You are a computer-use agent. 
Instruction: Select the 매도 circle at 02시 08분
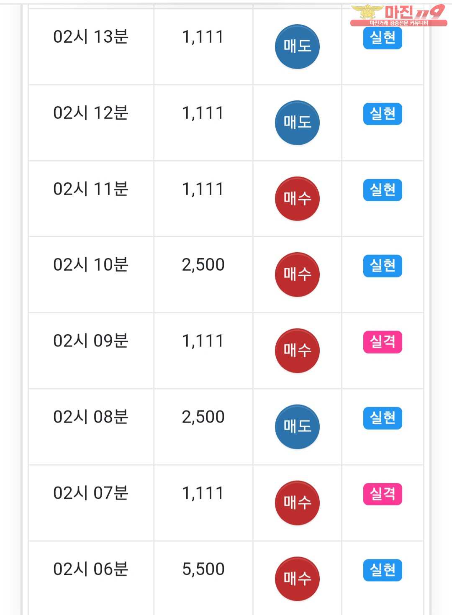click(x=297, y=427)
